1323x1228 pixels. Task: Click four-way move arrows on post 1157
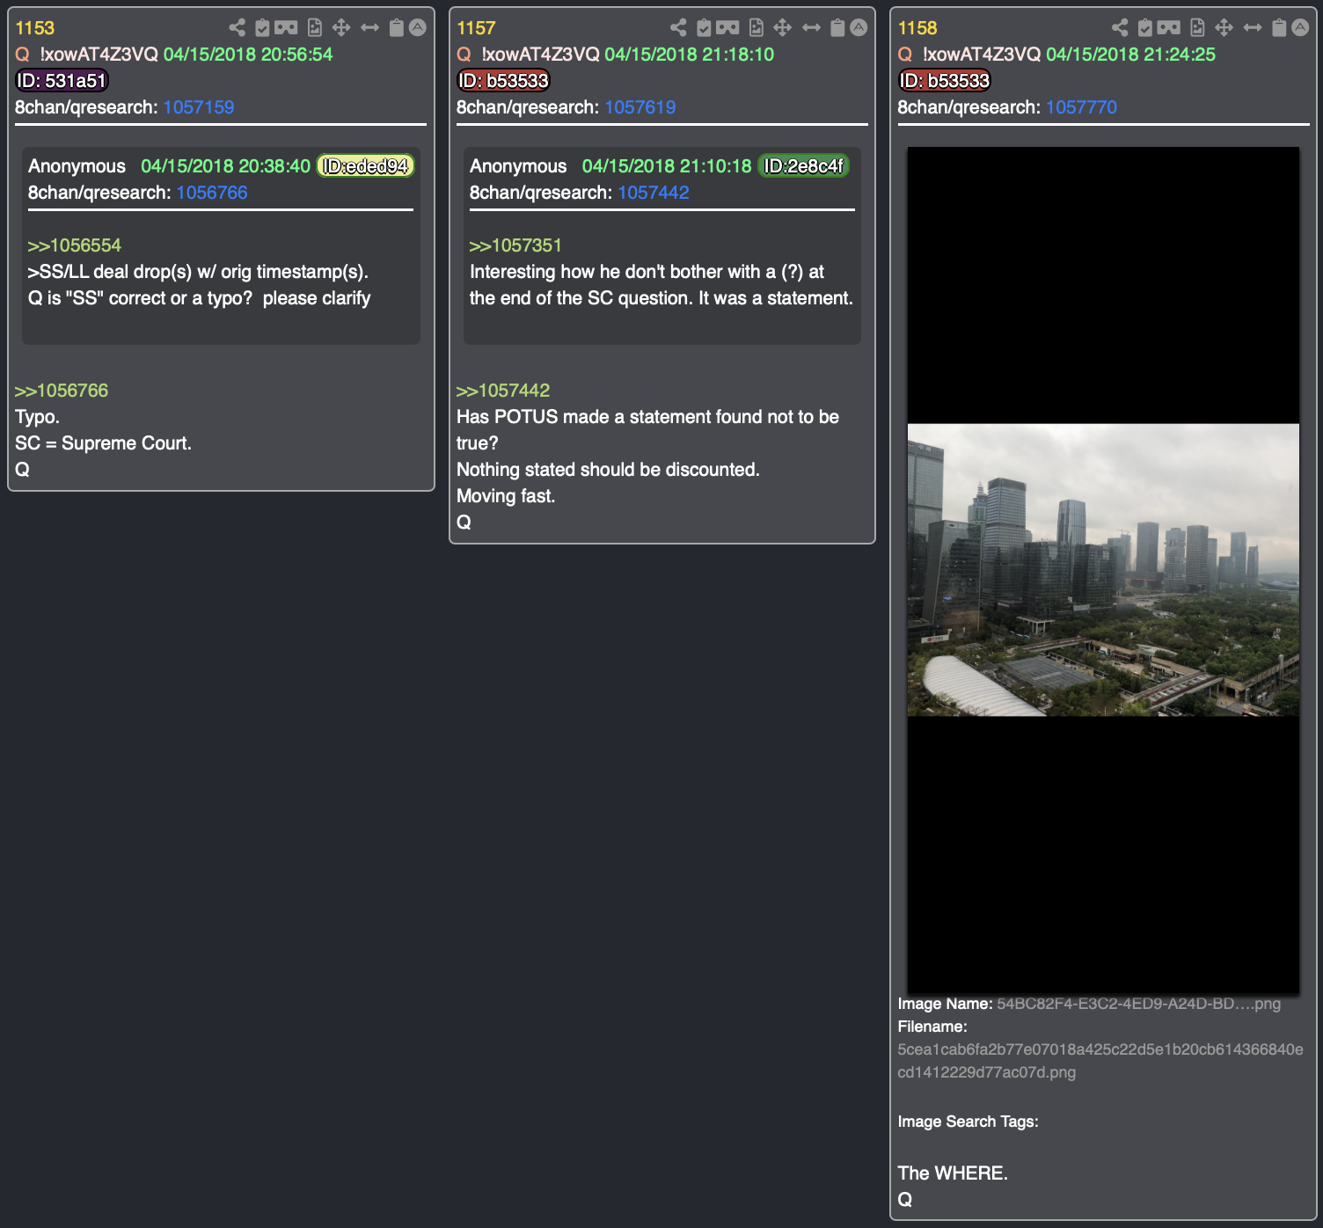point(783,28)
